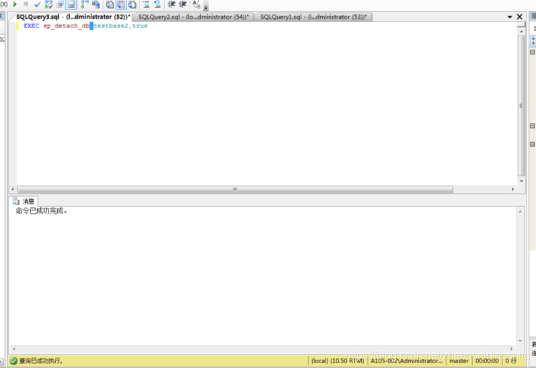This screenshot has width=536, height=368.
Task: Click the messages pane horizontal scroll left arrow
Action: coord(14,349)
